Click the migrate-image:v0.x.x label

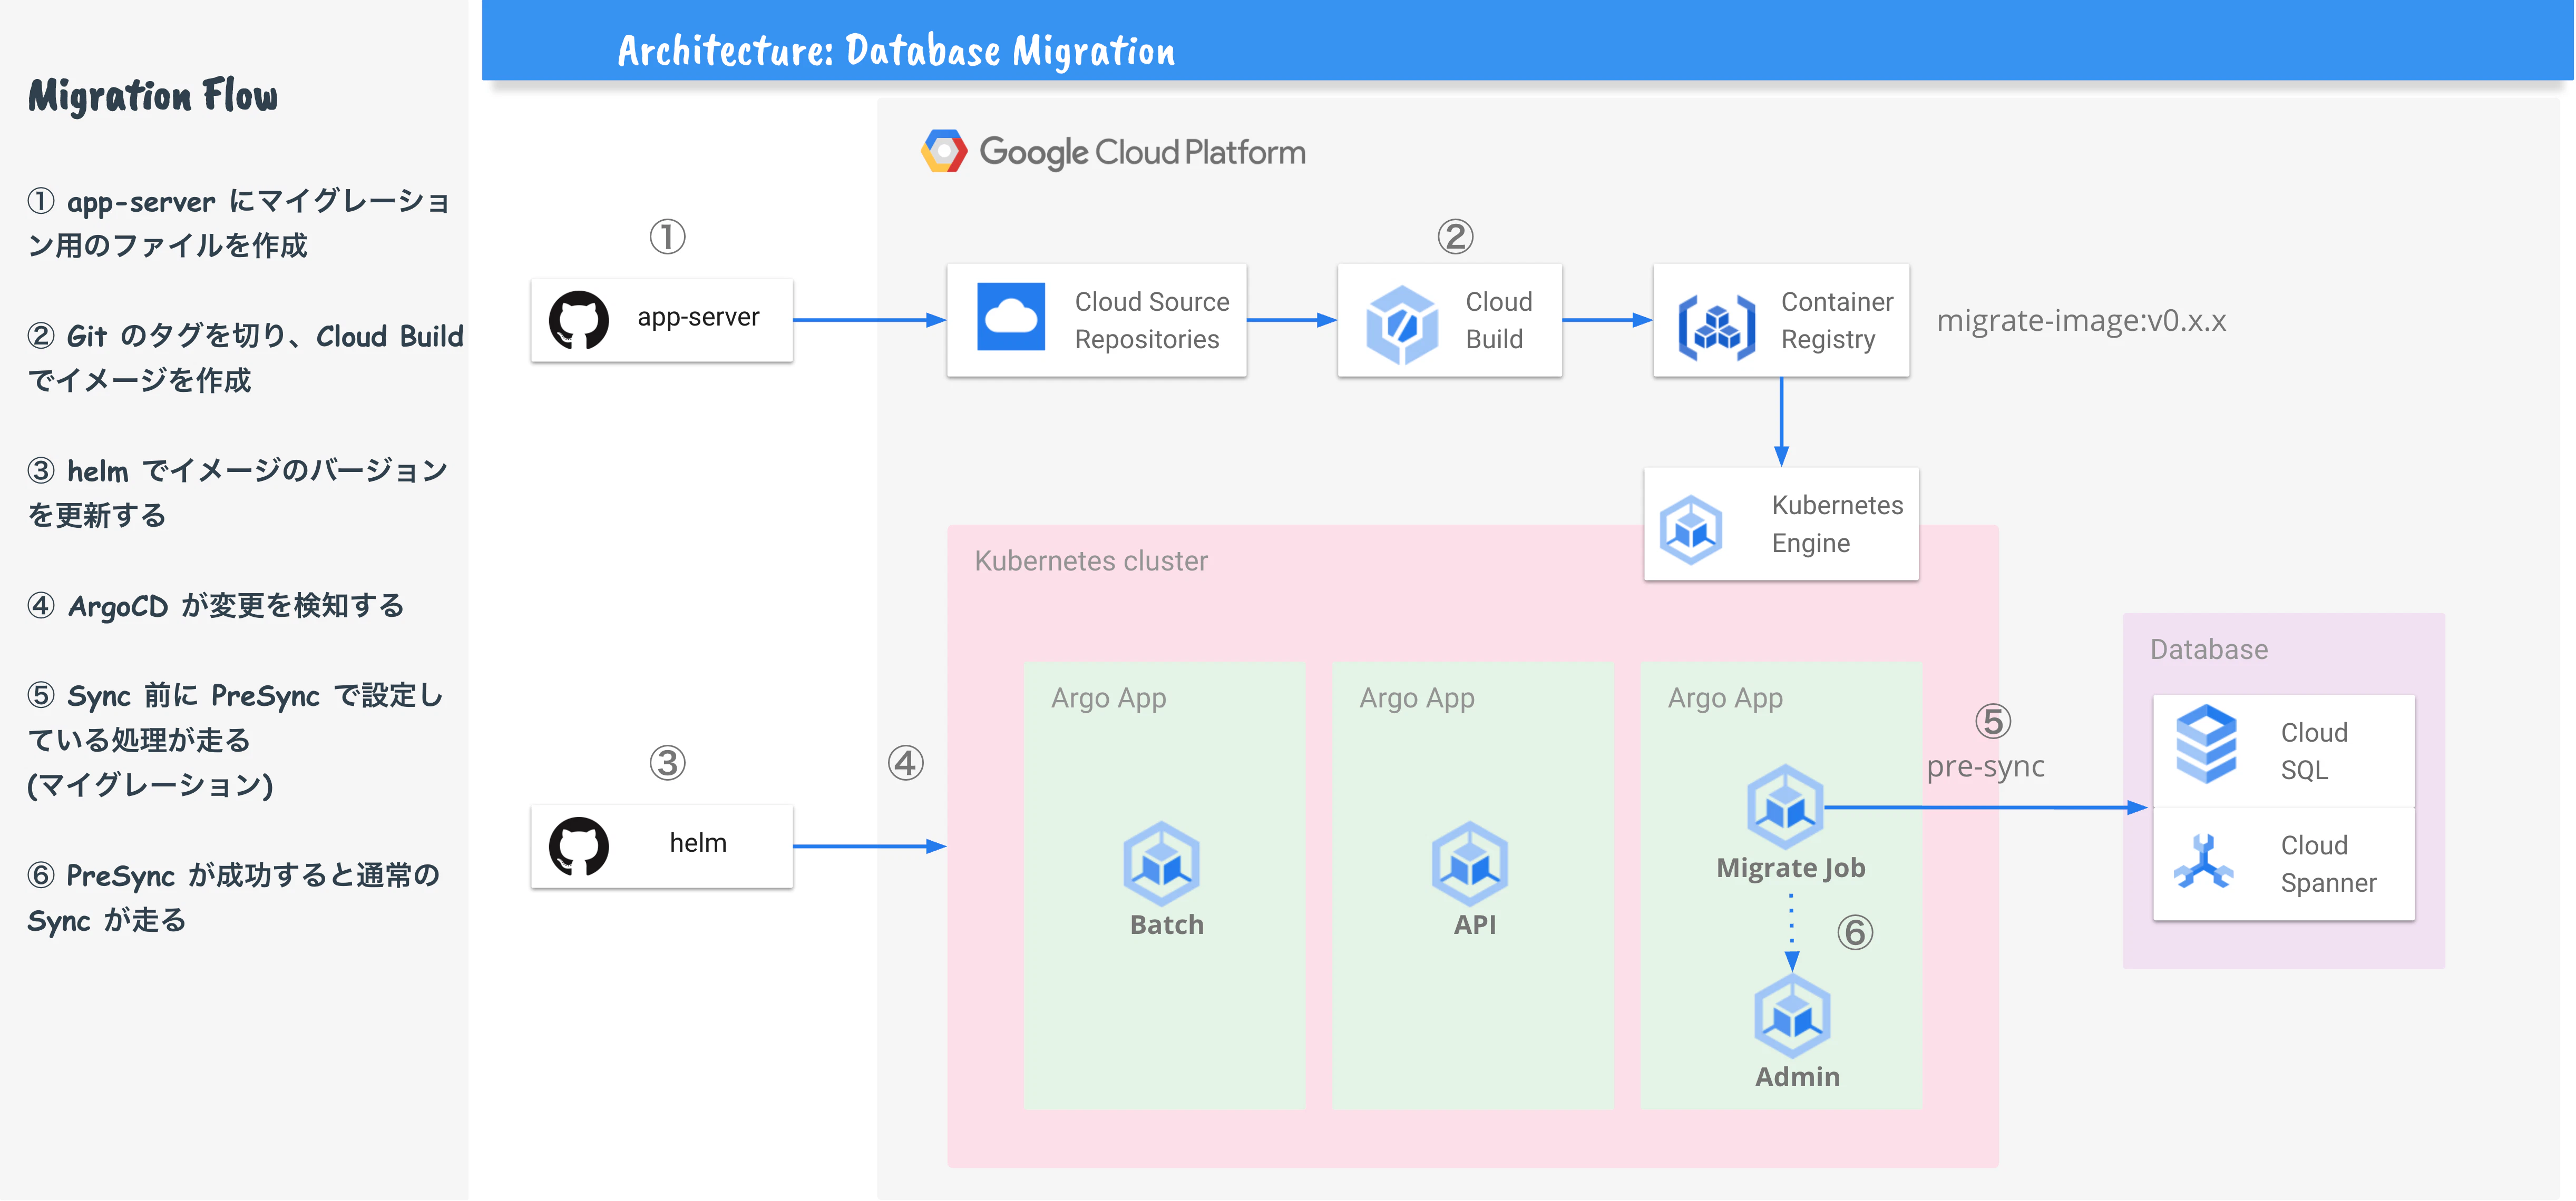tap(2081, 321)
